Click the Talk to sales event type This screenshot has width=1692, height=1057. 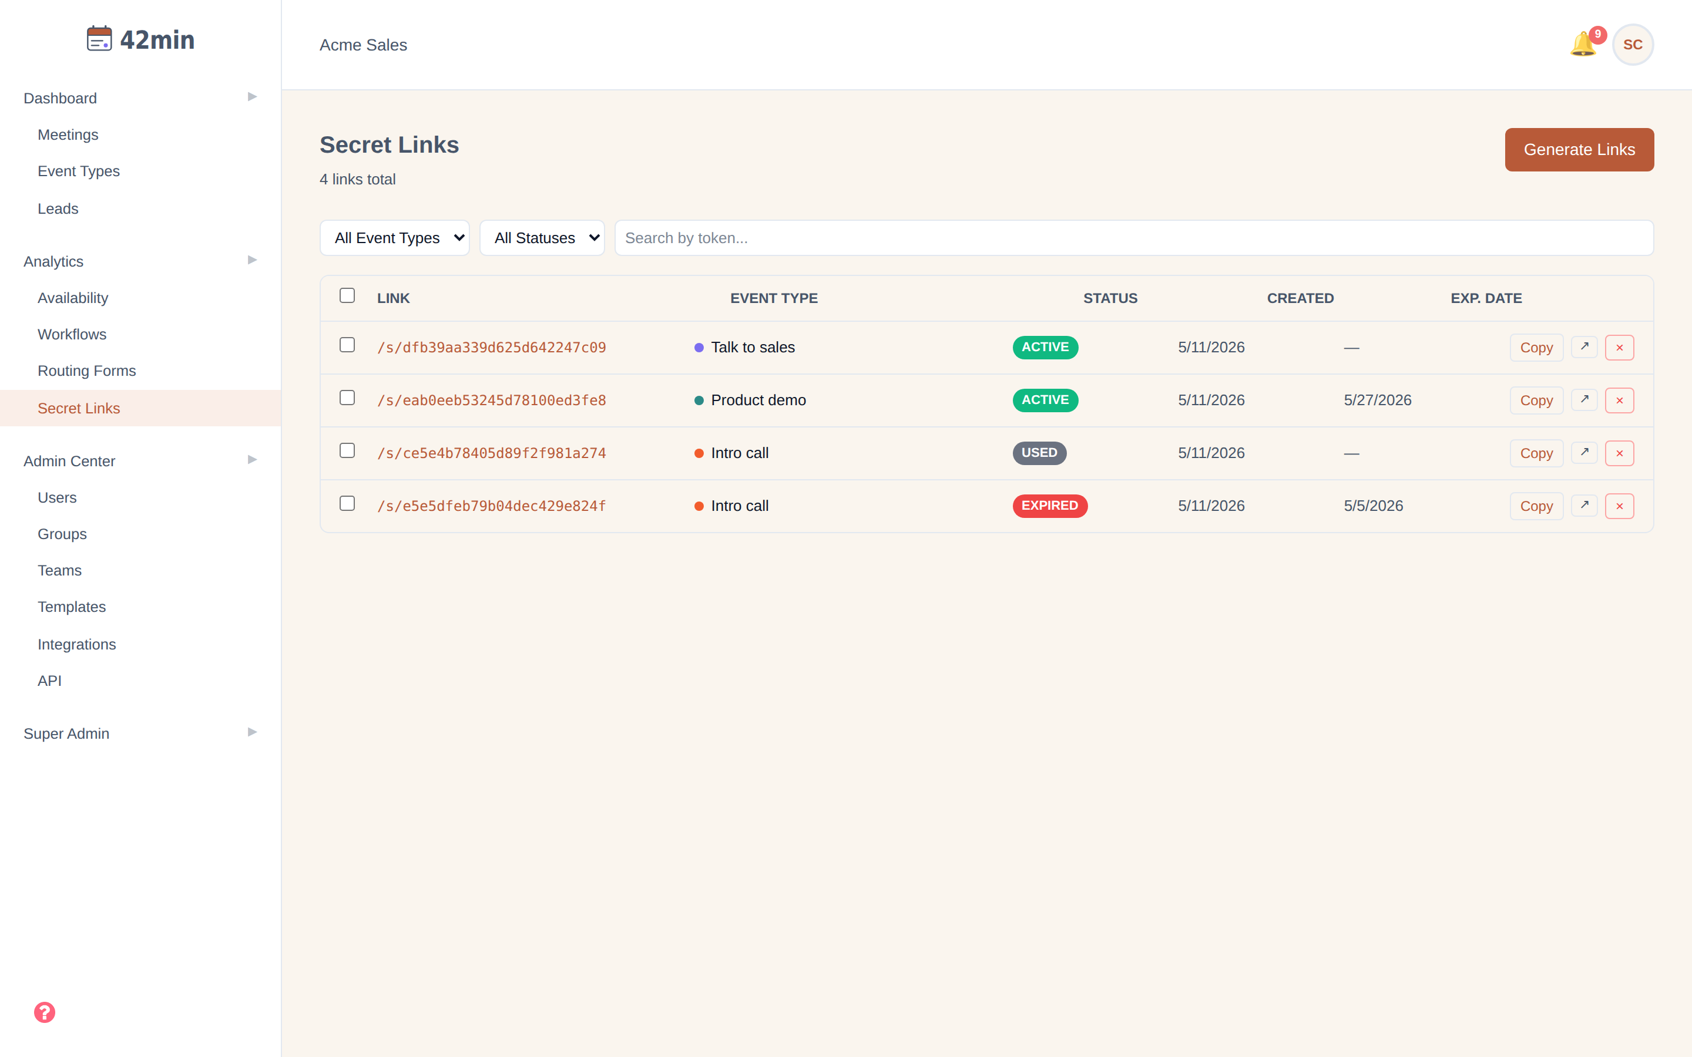753,348
